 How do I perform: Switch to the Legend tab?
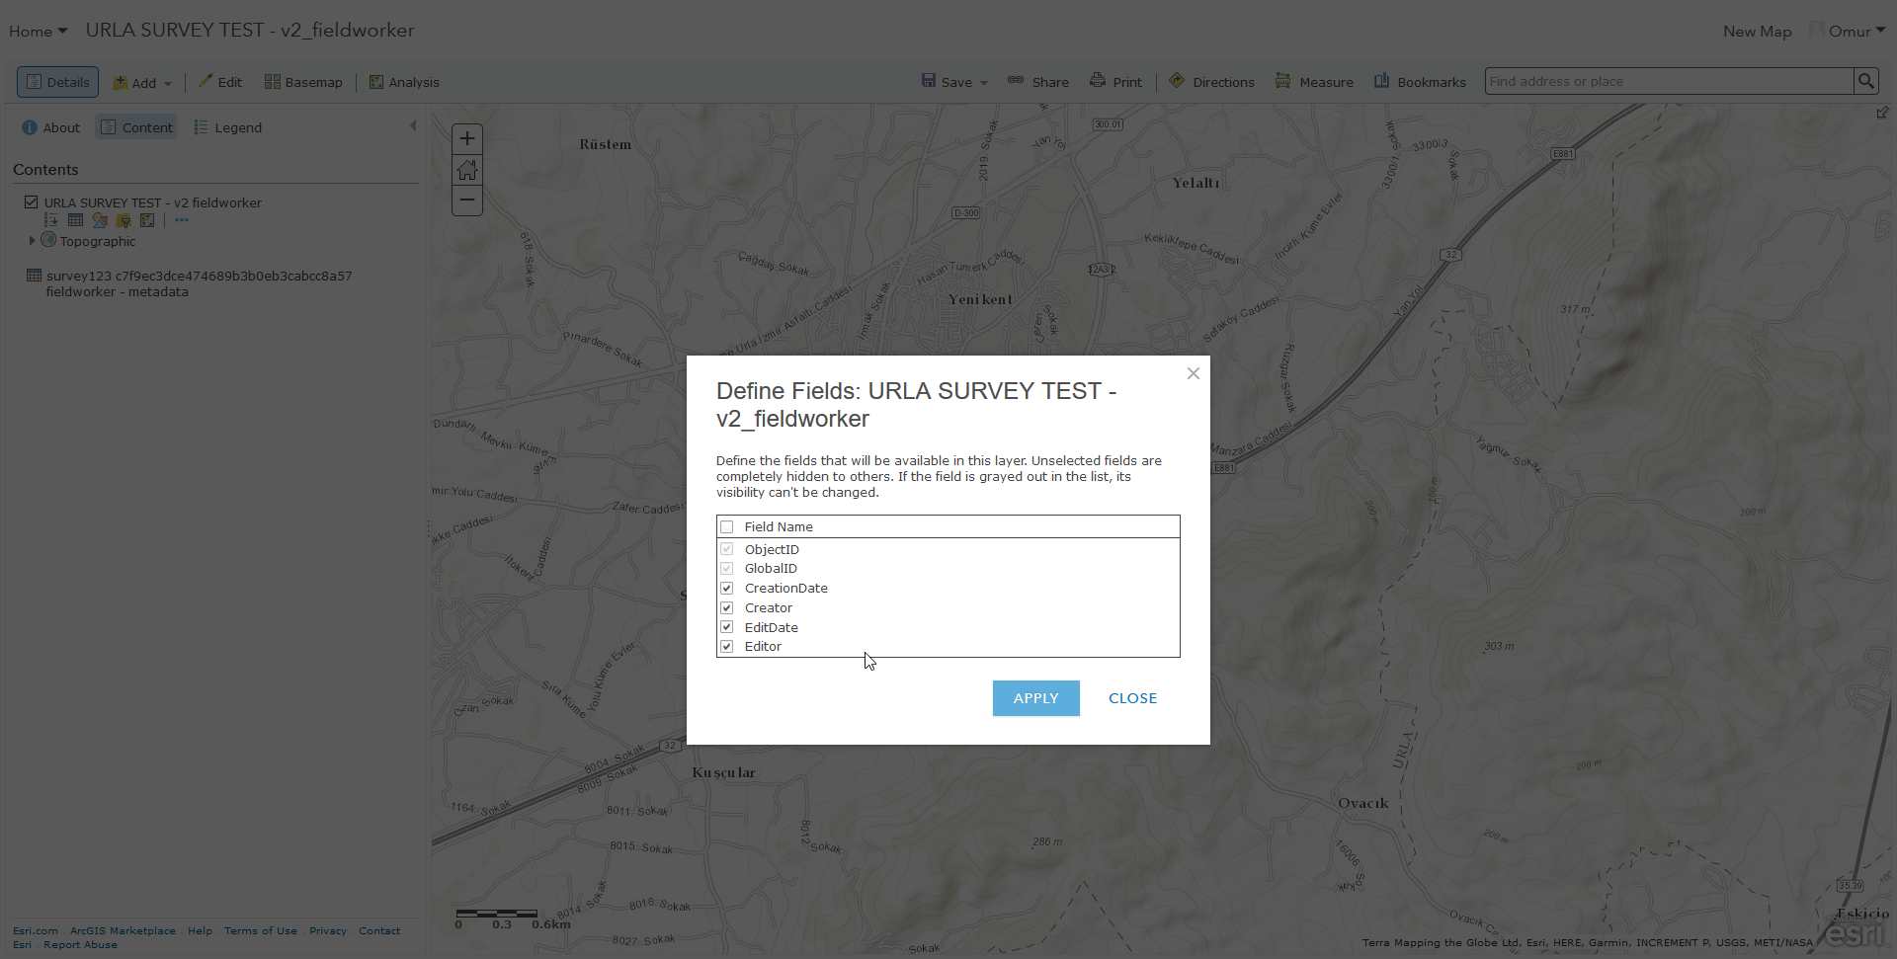pos(228,127)
